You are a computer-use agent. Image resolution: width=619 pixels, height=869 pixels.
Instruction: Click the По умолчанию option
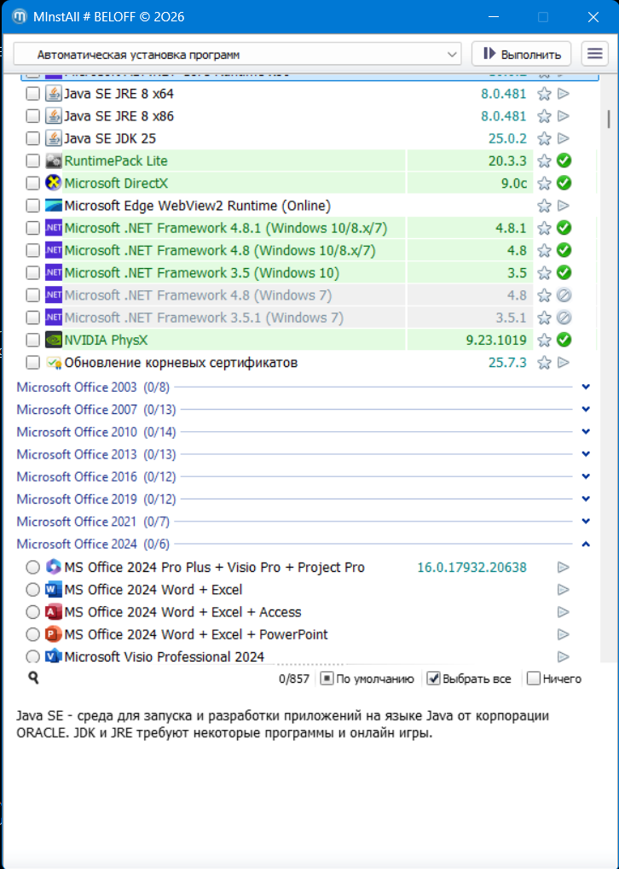(367, 679)
